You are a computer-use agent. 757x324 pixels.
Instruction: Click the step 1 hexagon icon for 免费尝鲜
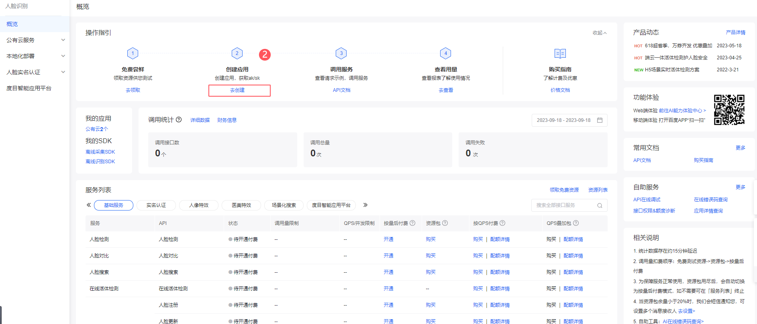point(133,53)
